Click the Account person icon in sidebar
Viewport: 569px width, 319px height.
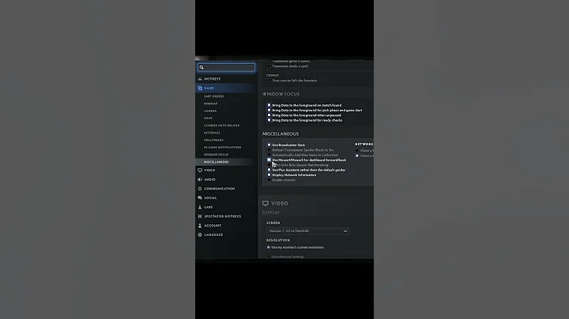[200, 226]
